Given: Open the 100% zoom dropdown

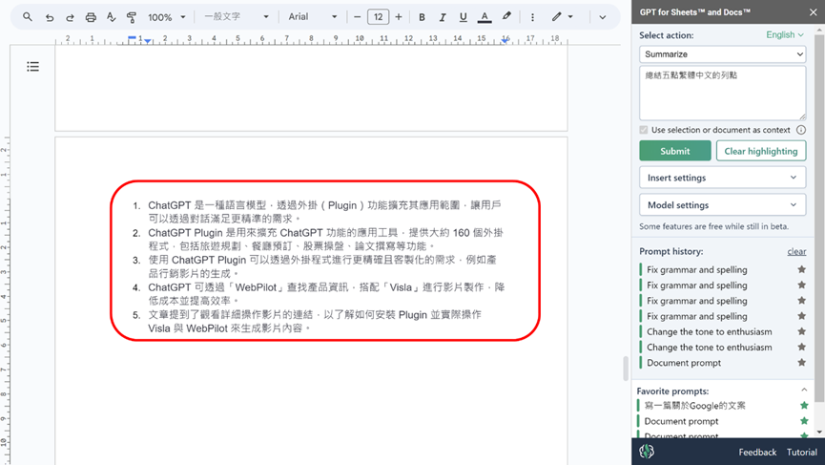Looking at the screenshot, I should click(x=167, y=17).
